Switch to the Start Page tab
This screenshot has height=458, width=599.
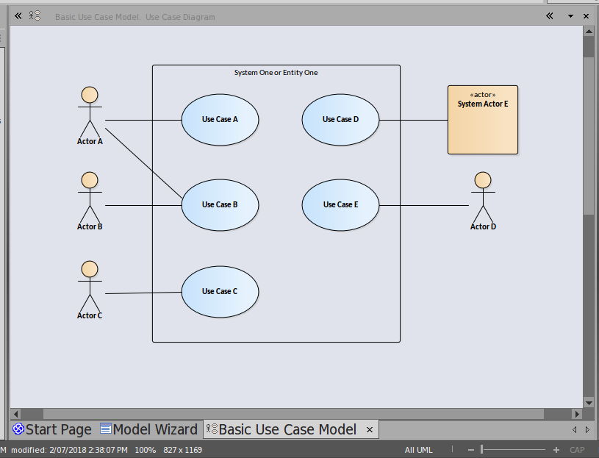[52, 429]
